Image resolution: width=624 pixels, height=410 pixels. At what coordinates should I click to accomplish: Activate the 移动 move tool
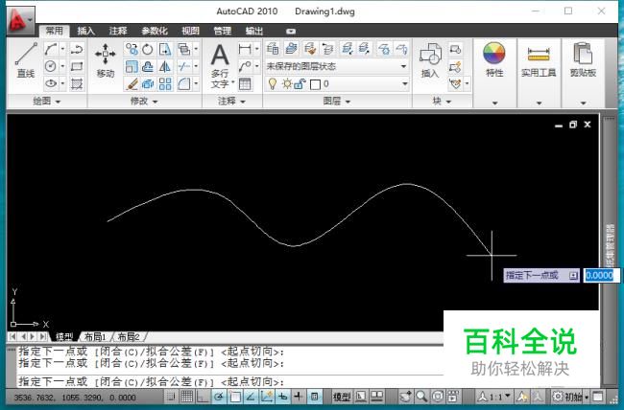[106, 59]
